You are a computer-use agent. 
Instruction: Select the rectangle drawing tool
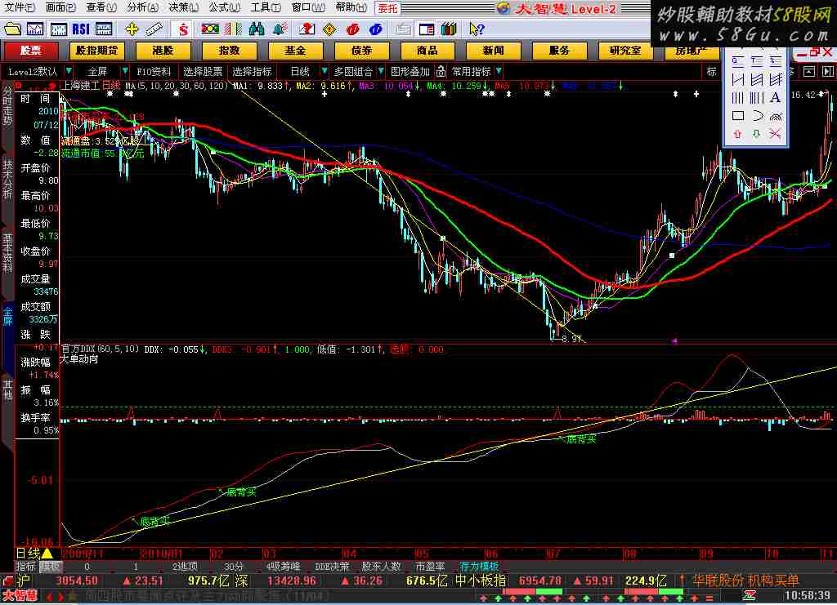737,115
